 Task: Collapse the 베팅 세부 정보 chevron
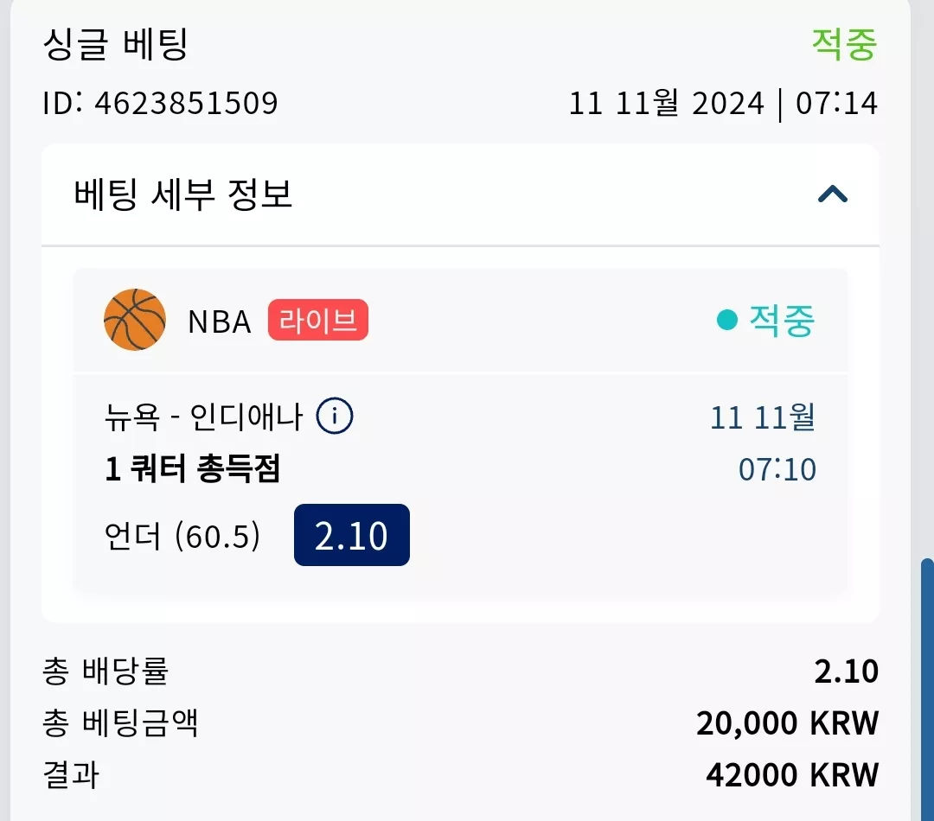coord(833,194)
